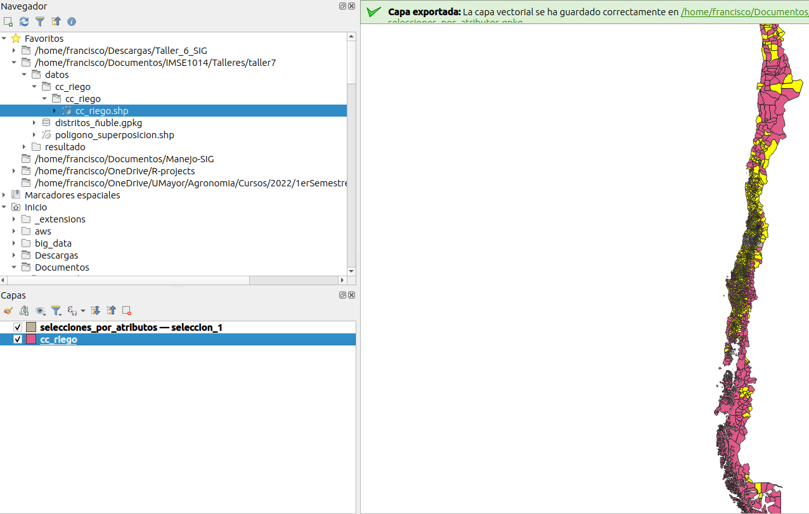Expand the resultado folder
Image resolution: width=809 pixels, height=514 pixels.
click(x=25, y=147)
